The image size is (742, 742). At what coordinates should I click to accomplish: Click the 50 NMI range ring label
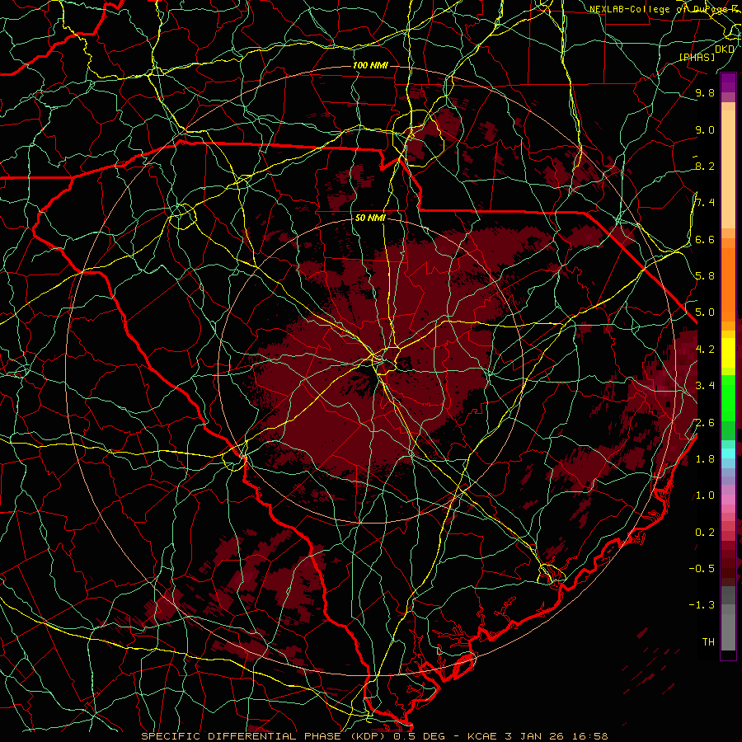(370, 218)
